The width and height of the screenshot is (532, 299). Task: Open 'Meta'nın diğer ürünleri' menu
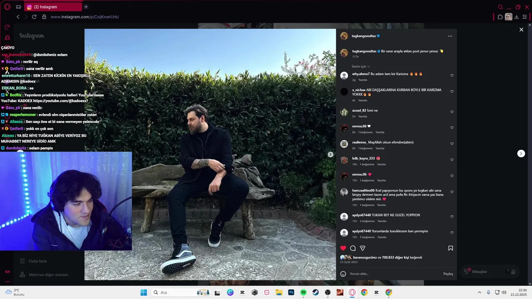pos(44,275)
